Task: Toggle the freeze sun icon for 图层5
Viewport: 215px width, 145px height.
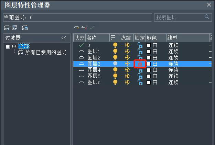Action: pos(127,76)
